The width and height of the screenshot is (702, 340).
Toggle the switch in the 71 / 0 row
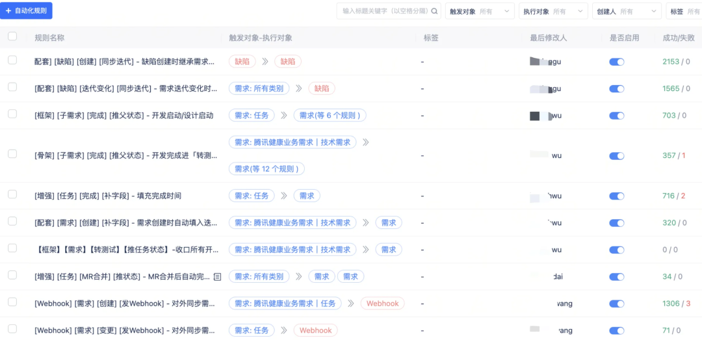tap(617, 331)
